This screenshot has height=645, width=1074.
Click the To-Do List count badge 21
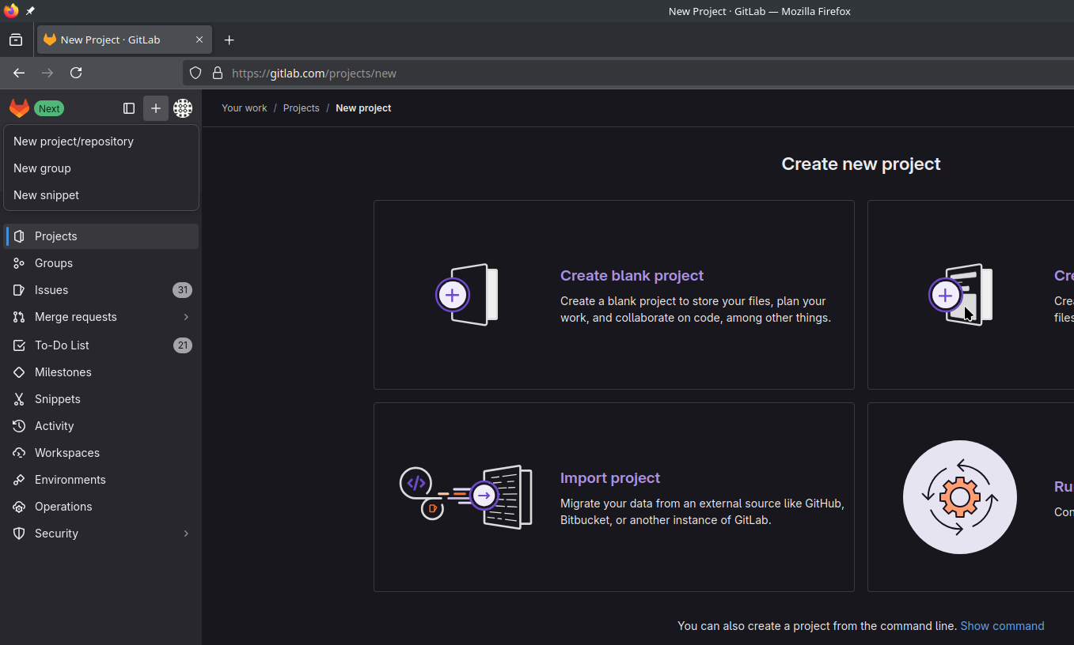182,345
